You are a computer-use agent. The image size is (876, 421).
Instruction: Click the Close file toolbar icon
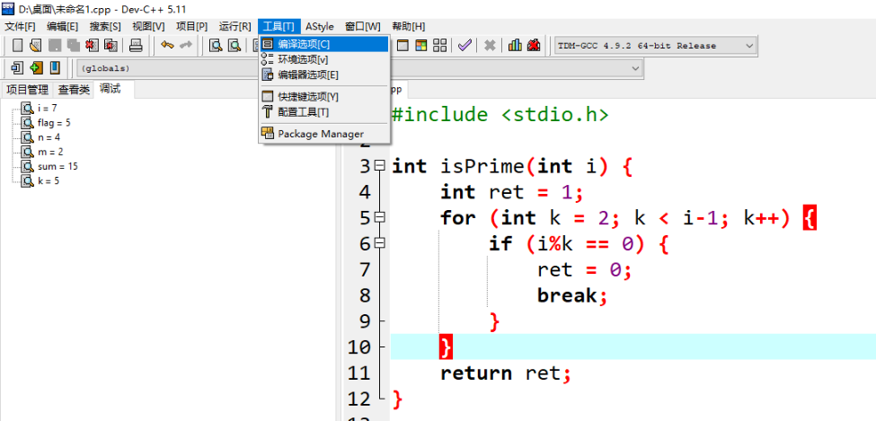93,46
